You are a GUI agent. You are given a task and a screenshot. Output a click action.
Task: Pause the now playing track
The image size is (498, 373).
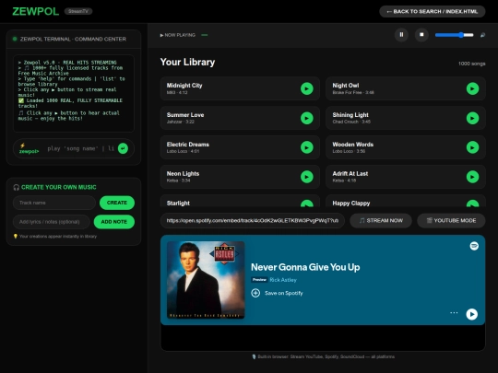(x=401, y=35)
